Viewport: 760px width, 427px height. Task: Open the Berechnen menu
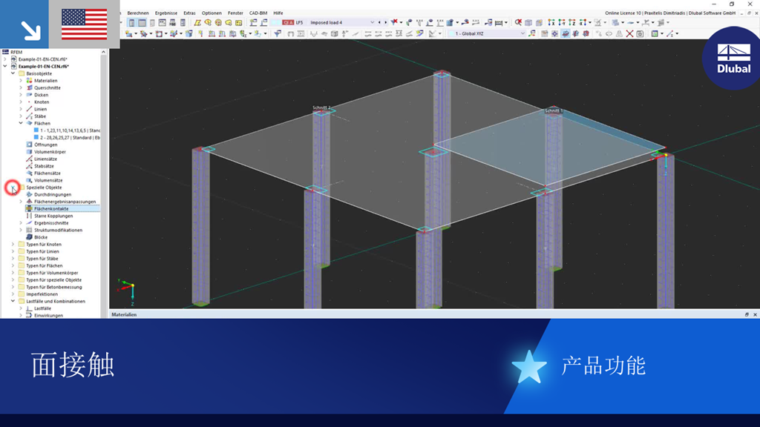click(x=137, y=13)
